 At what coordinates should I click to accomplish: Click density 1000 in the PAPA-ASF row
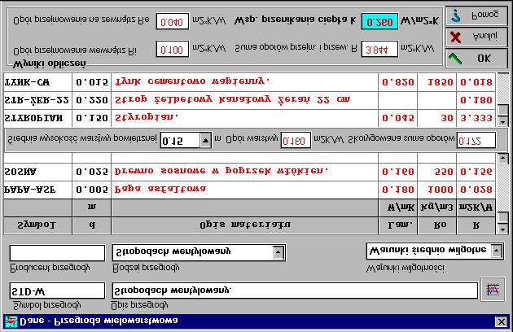pyautogui.click(x=437, y=190)
